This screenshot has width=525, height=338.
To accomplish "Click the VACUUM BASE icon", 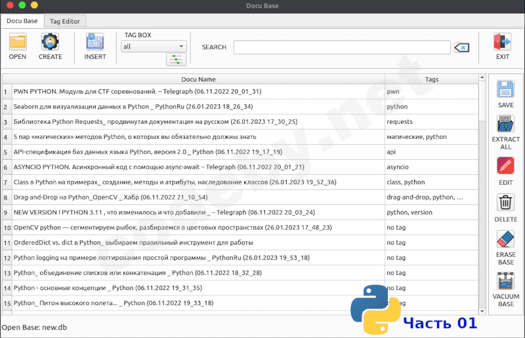I will (x=505, y=281).
